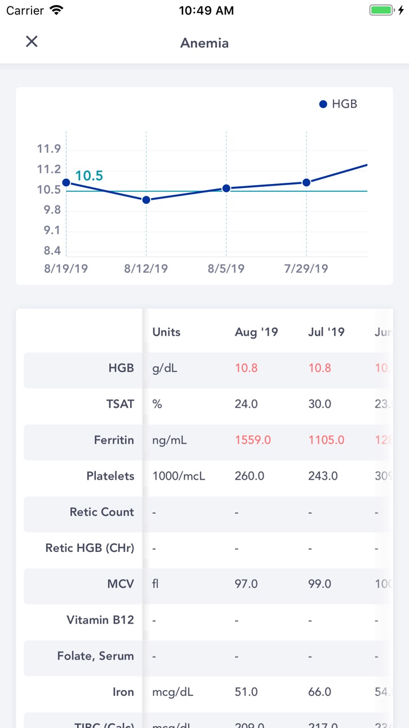
Task: Tap the Jul '19 HGB value 10.8
Action: pyautogui.click(x=319, y=368)
